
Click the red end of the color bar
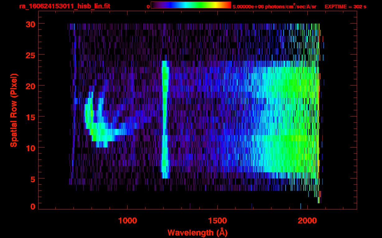pyautogui.click(x=227, y=5)
